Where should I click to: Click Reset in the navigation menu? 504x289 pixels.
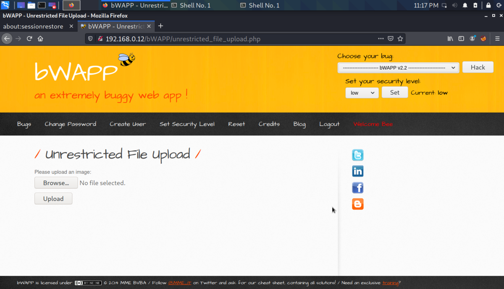(x=236, y=124)
